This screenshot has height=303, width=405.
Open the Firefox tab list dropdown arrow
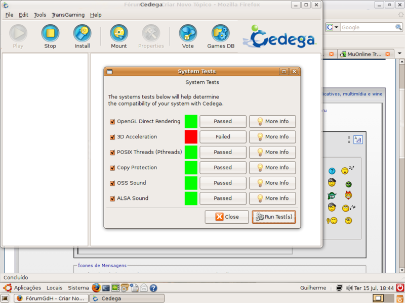(399, 54)
